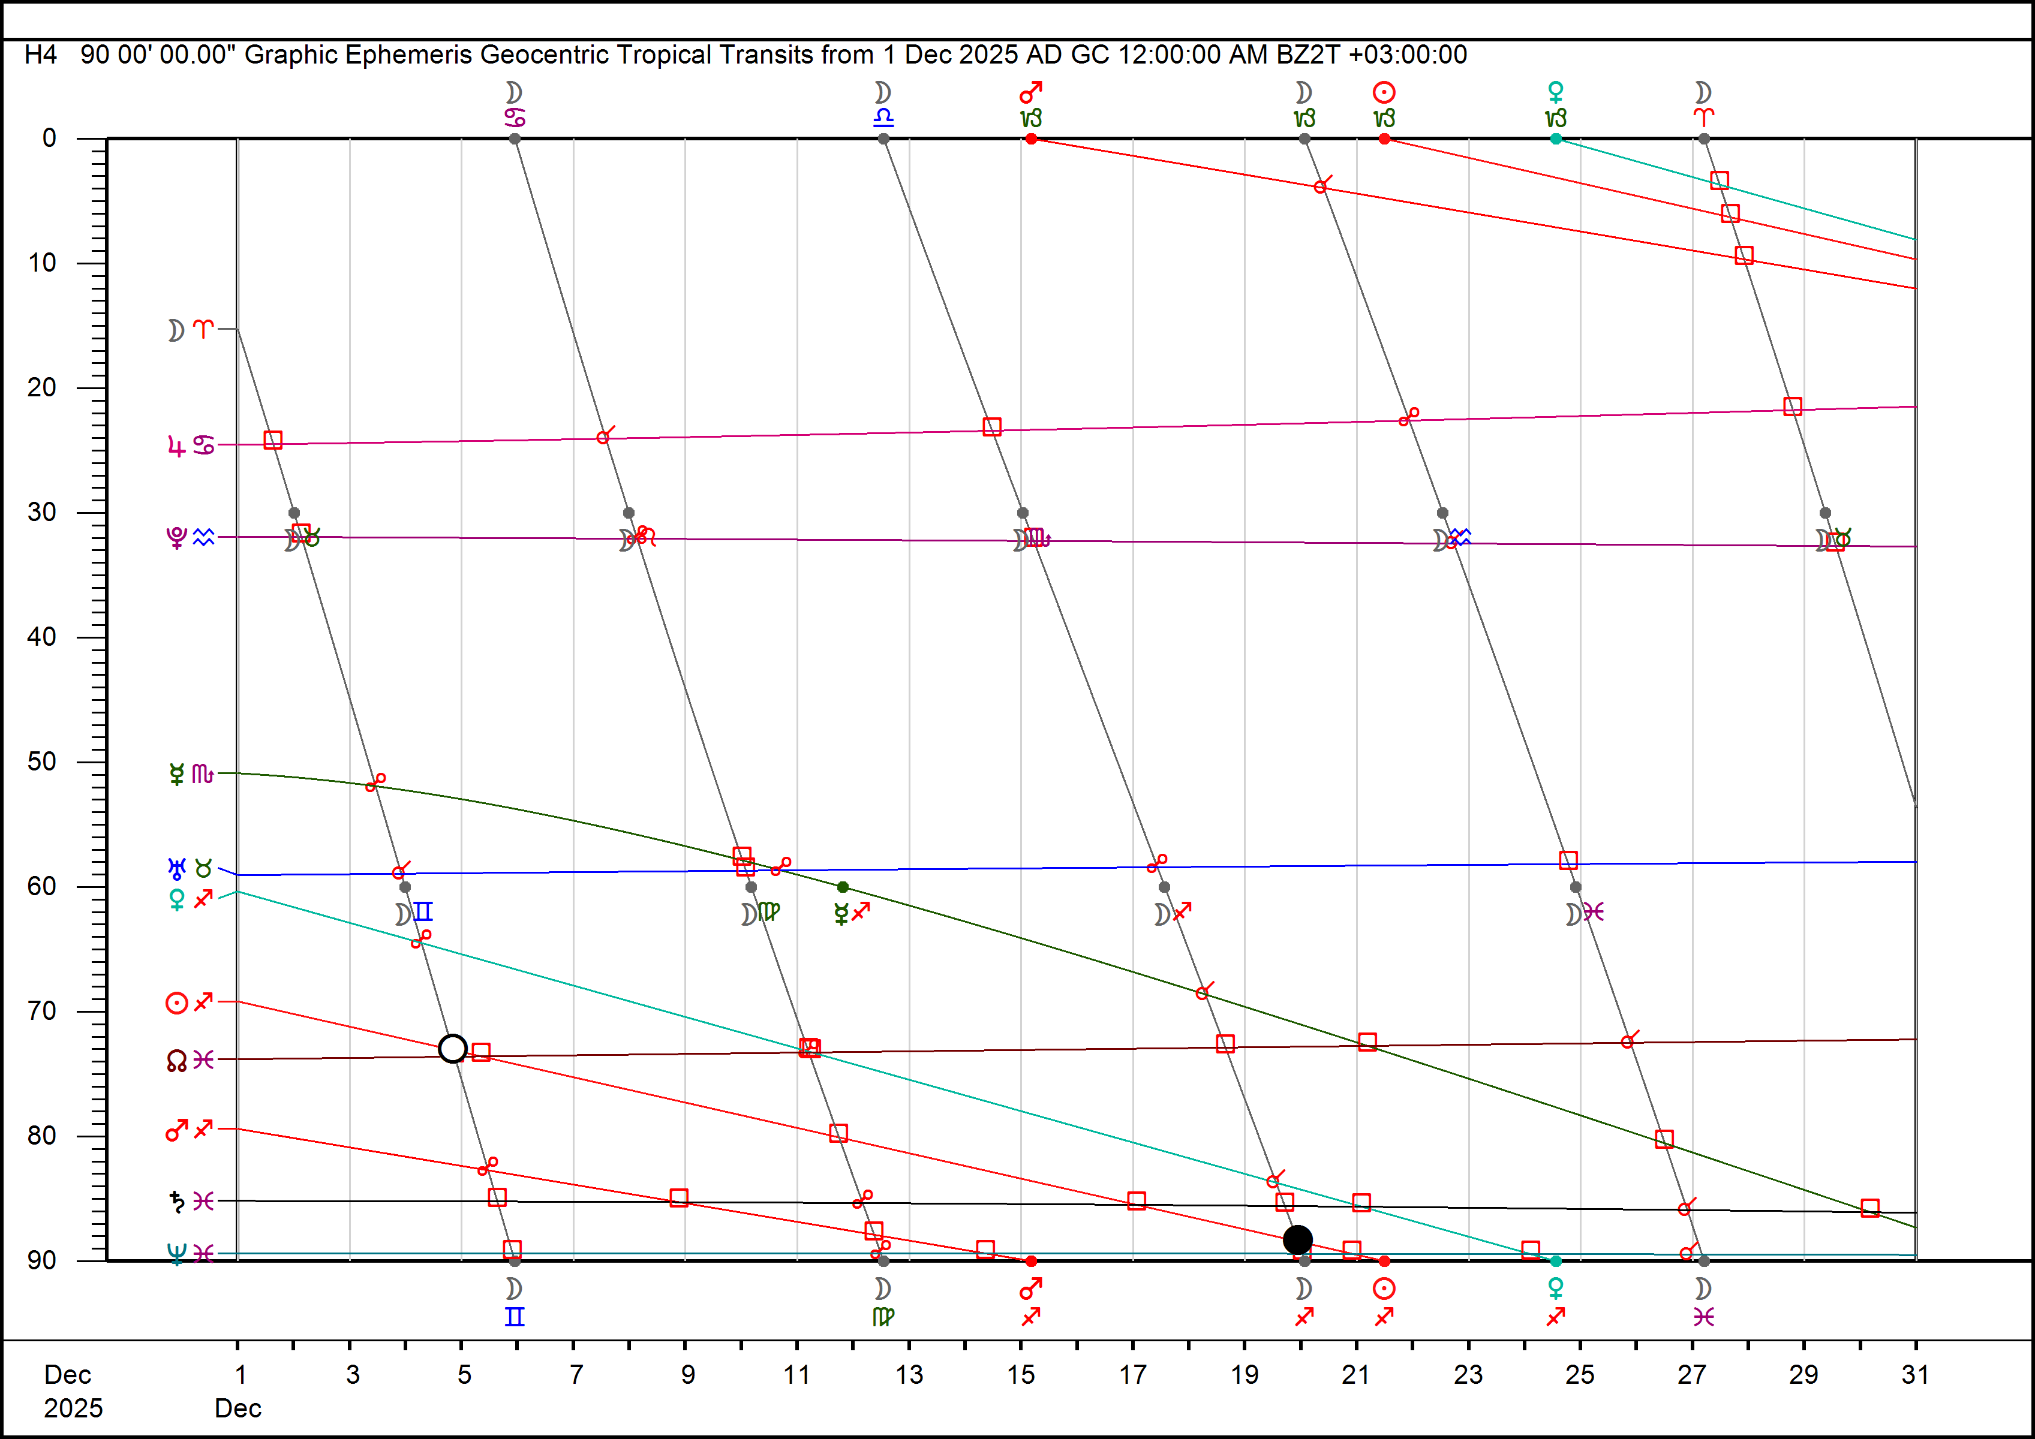Click the solid black new moon marker
This screenshot has width=2035, height=1439.
(x=1297, y=1239)
